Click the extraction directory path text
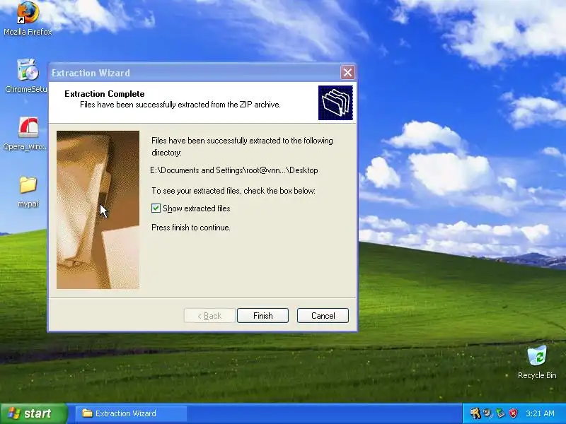Image resolution: width=566 pixels, height=424 pixels. (x=234, y=170)
